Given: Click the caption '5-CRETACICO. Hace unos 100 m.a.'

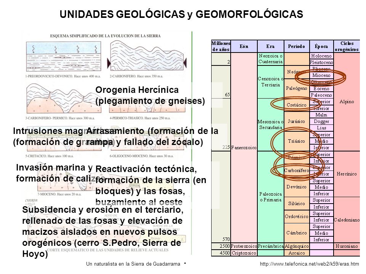Looking at the screenshot, I should (49, 156).
